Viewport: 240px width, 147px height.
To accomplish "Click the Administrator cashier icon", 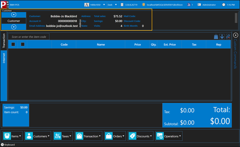I will pyautogui.click(x=199, y=5).
